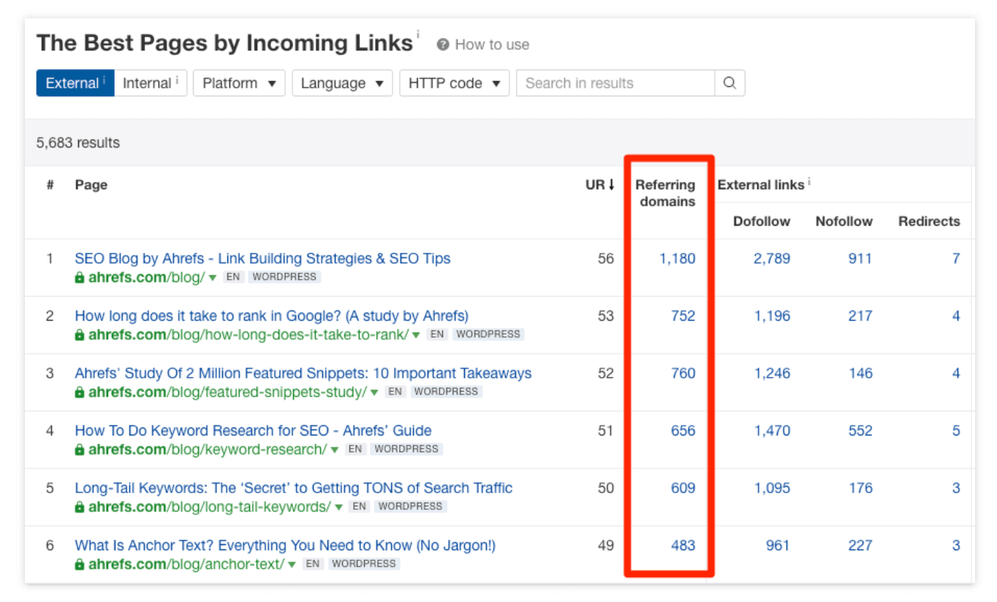Click nofollow count 552
Viewport: 997px width, 602px height.
(x=860, y=431)
